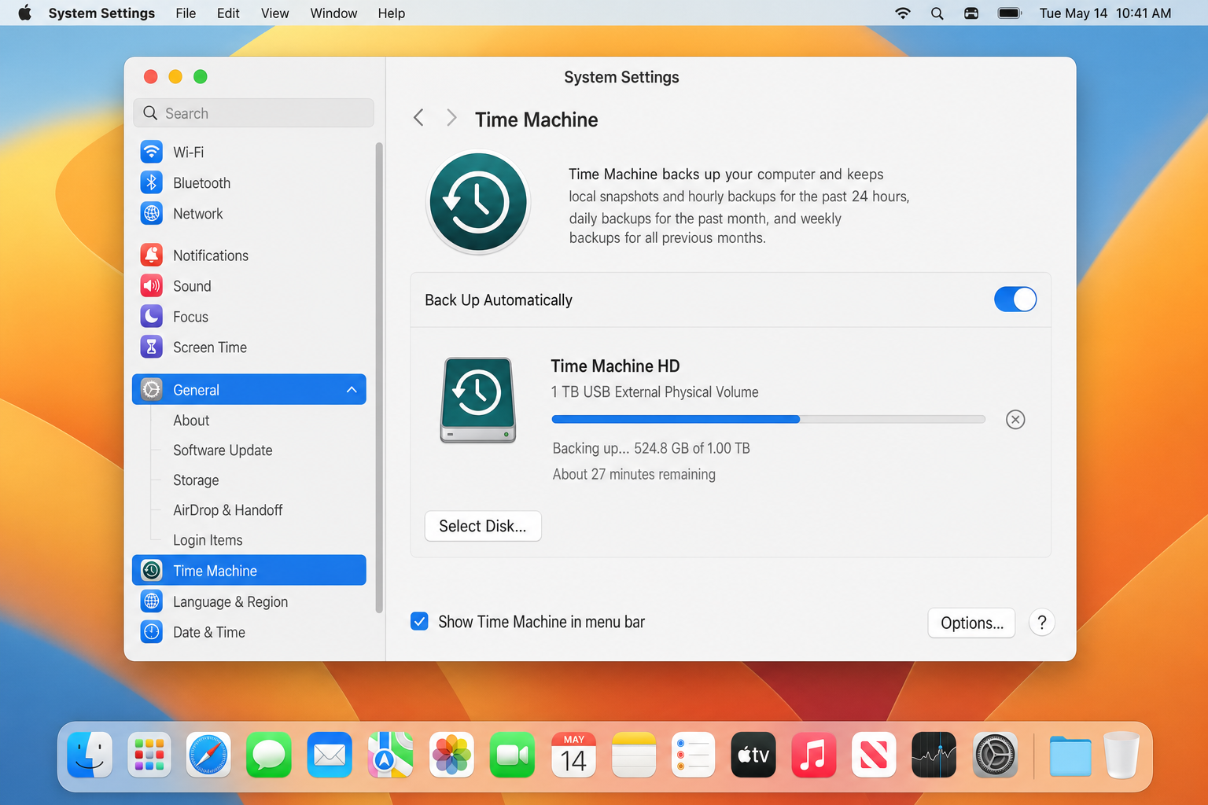
Task: Launch FaceTime from the Dock
Action: (512, 755)
